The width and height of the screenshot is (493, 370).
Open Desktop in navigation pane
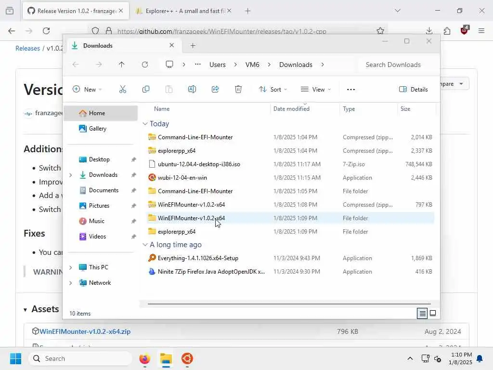coord(101,159)
